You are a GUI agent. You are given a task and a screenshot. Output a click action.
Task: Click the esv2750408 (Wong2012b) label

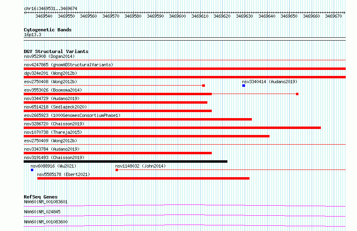point(51,82)
